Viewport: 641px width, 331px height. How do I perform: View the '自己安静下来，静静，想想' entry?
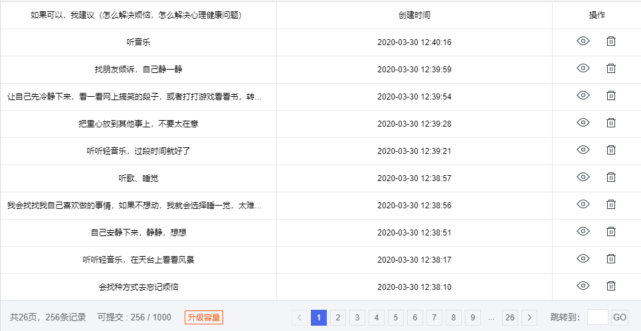583,232
